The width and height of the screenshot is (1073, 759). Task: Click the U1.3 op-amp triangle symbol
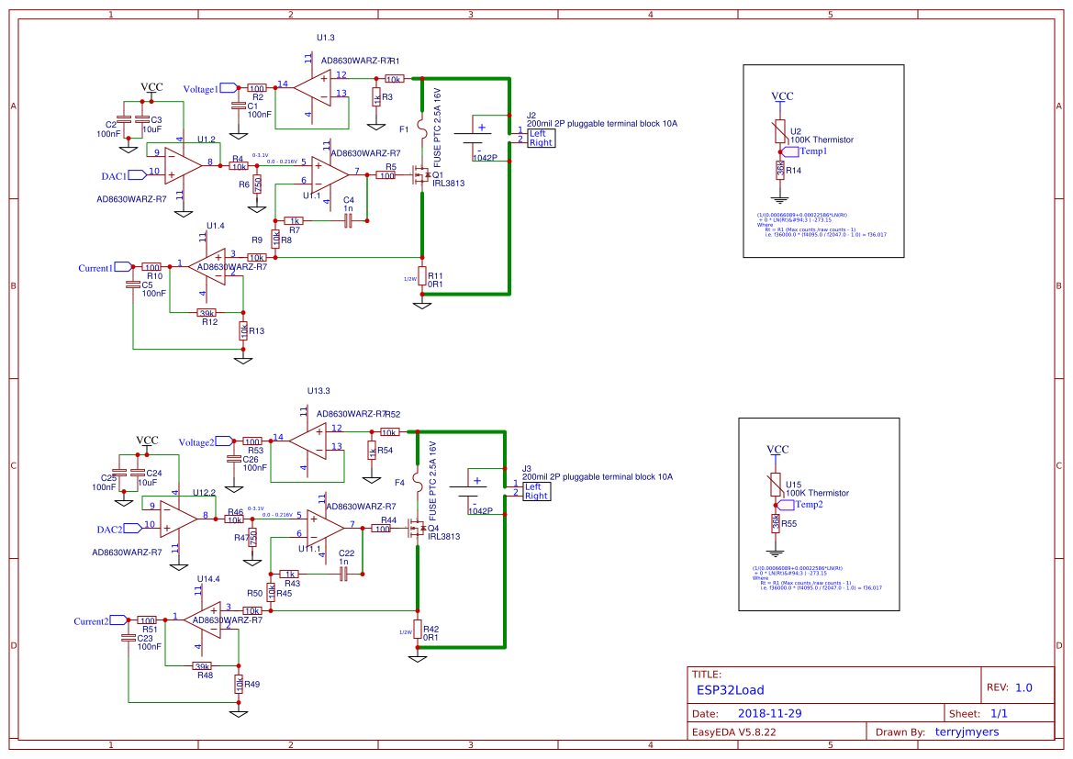pos(313,88)
